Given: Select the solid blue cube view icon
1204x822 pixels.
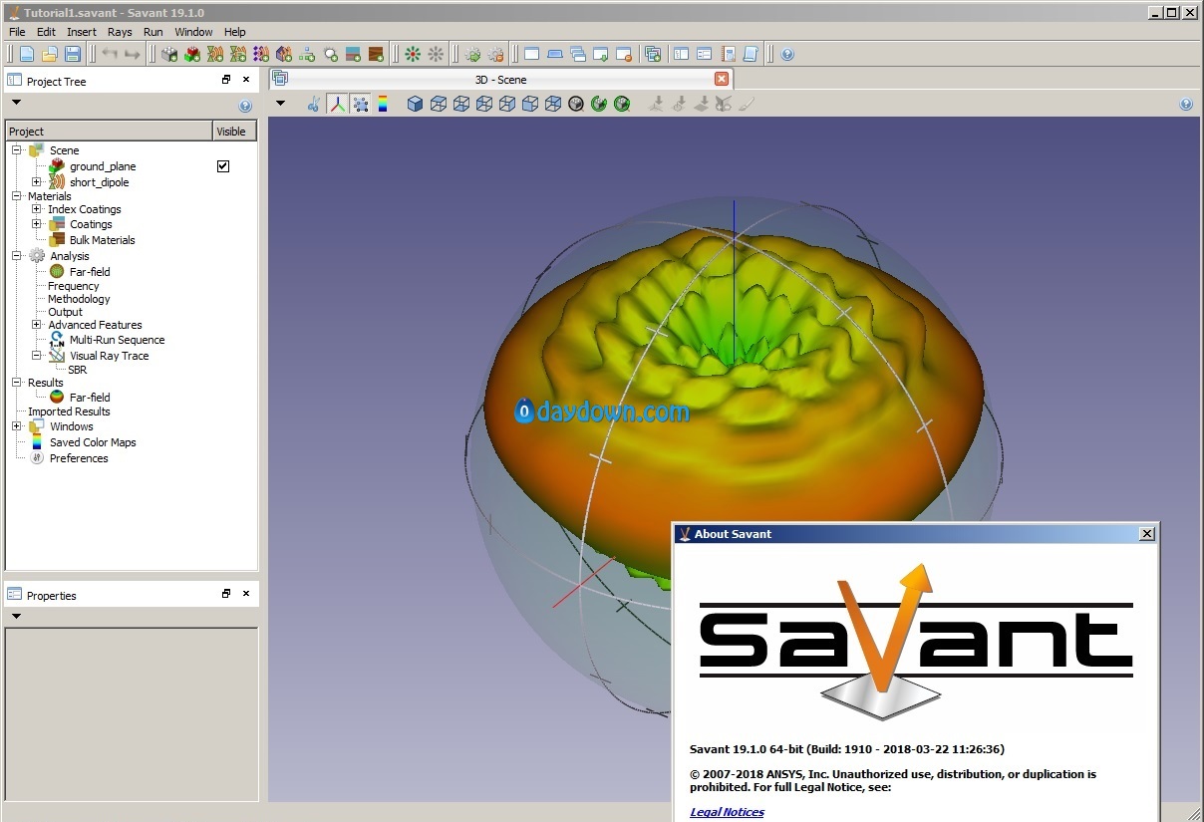Looking at the screenshot, I should point(416,104).
